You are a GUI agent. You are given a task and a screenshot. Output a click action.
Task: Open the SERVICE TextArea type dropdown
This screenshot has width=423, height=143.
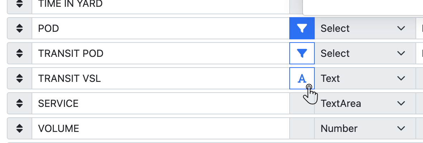[x=363, y=103]
